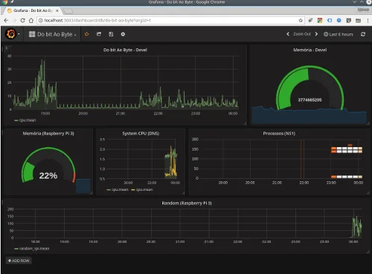Open the 'Last 6 hours' time picker
The width and height of the screenshot is (372, 274).
tap(339, 34)
